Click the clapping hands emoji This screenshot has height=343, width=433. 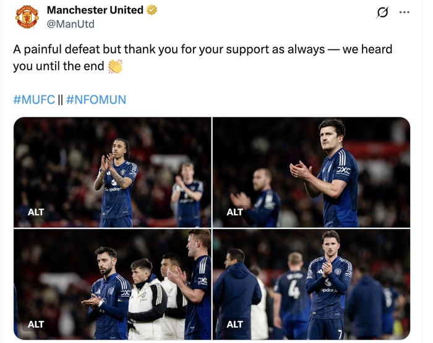116,67
